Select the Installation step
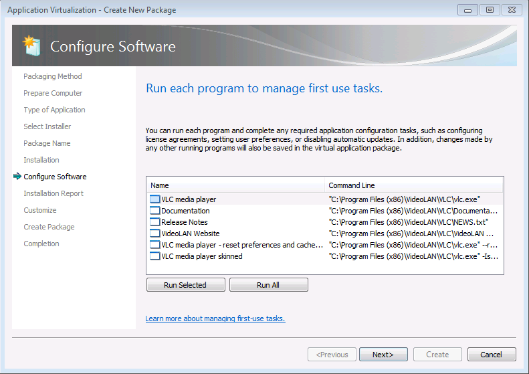The image size is (529, 374). [x=41, y=160]
